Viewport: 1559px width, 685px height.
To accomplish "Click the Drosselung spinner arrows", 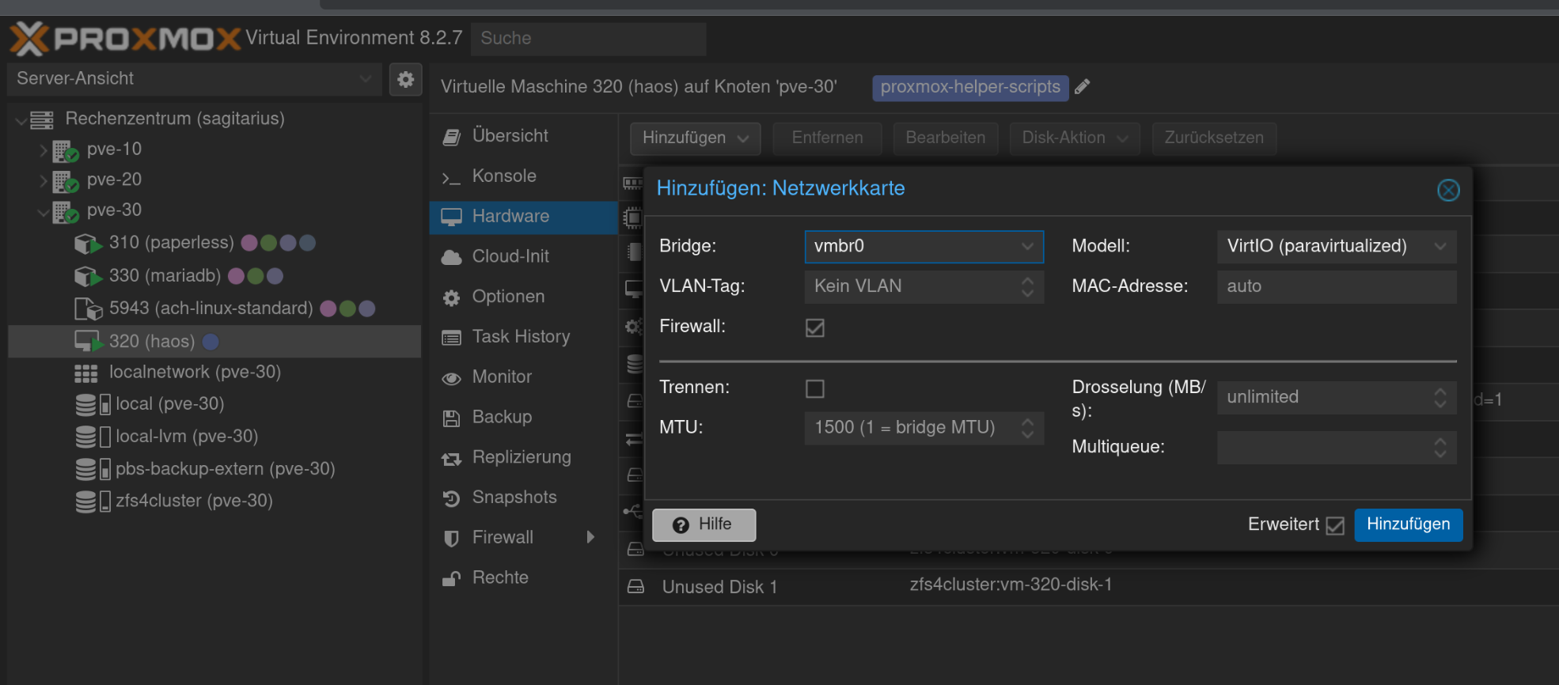I will pos(1440,397).
